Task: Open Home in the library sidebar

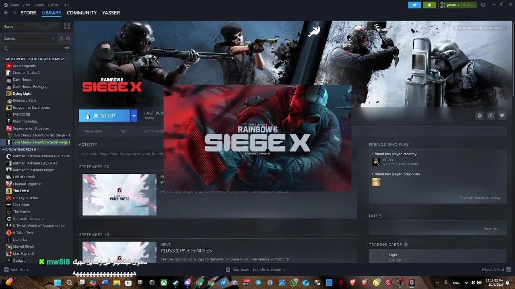Action: pyautogui.click(x=31, y=26)
